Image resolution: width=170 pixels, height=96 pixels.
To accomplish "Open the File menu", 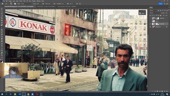I will (4, 1).
